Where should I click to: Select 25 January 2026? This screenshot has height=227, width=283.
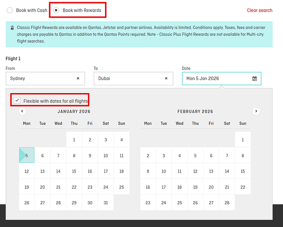click(x=121, y=187)
